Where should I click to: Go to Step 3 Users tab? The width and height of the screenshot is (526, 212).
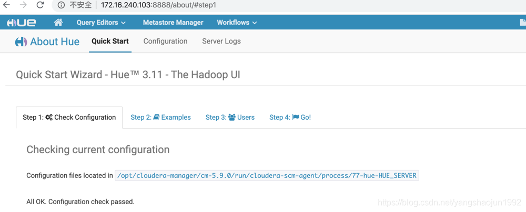point(230,118)
